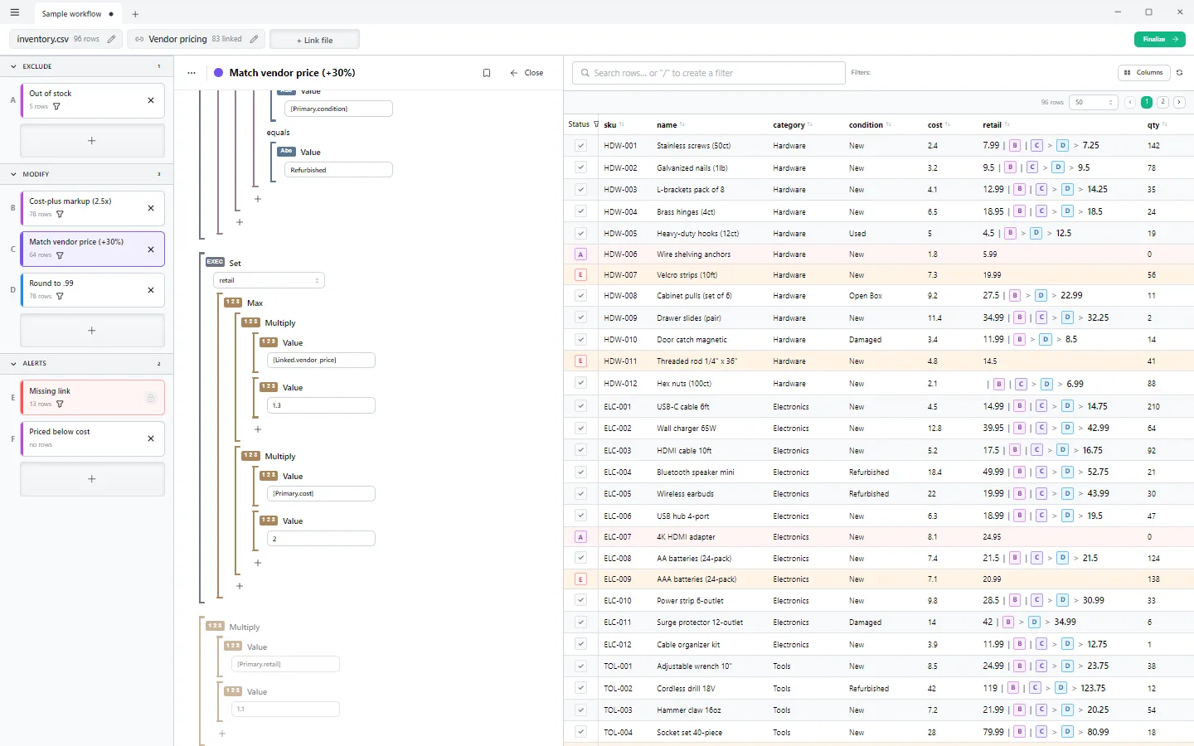
Task: Toggle status checkbox for ELC-001
Action: (580, 407)
